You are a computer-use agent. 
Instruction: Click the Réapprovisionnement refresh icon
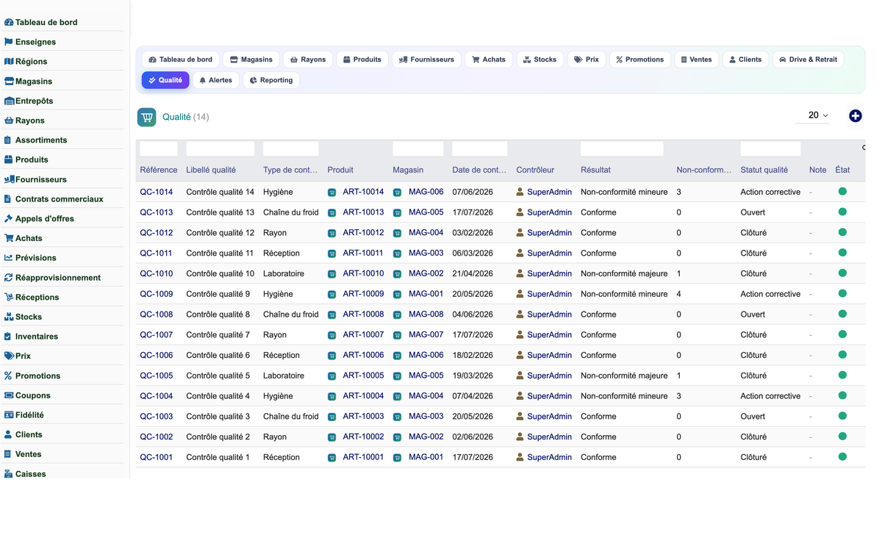pos(9,278)
